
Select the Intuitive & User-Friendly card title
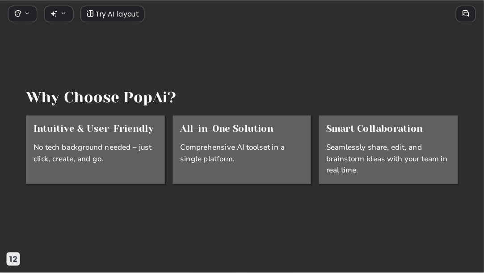[x=93, y=128]
